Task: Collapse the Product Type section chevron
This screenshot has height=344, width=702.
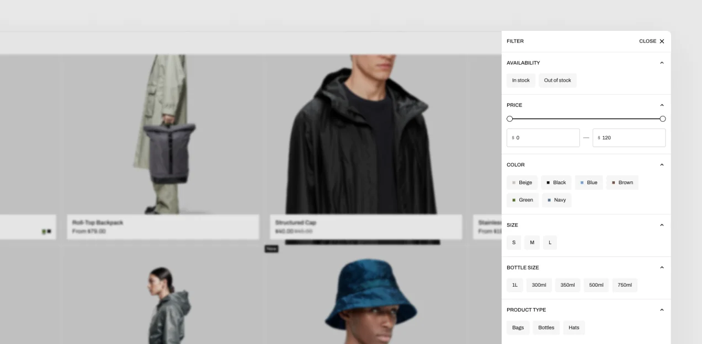Action: 662,310
